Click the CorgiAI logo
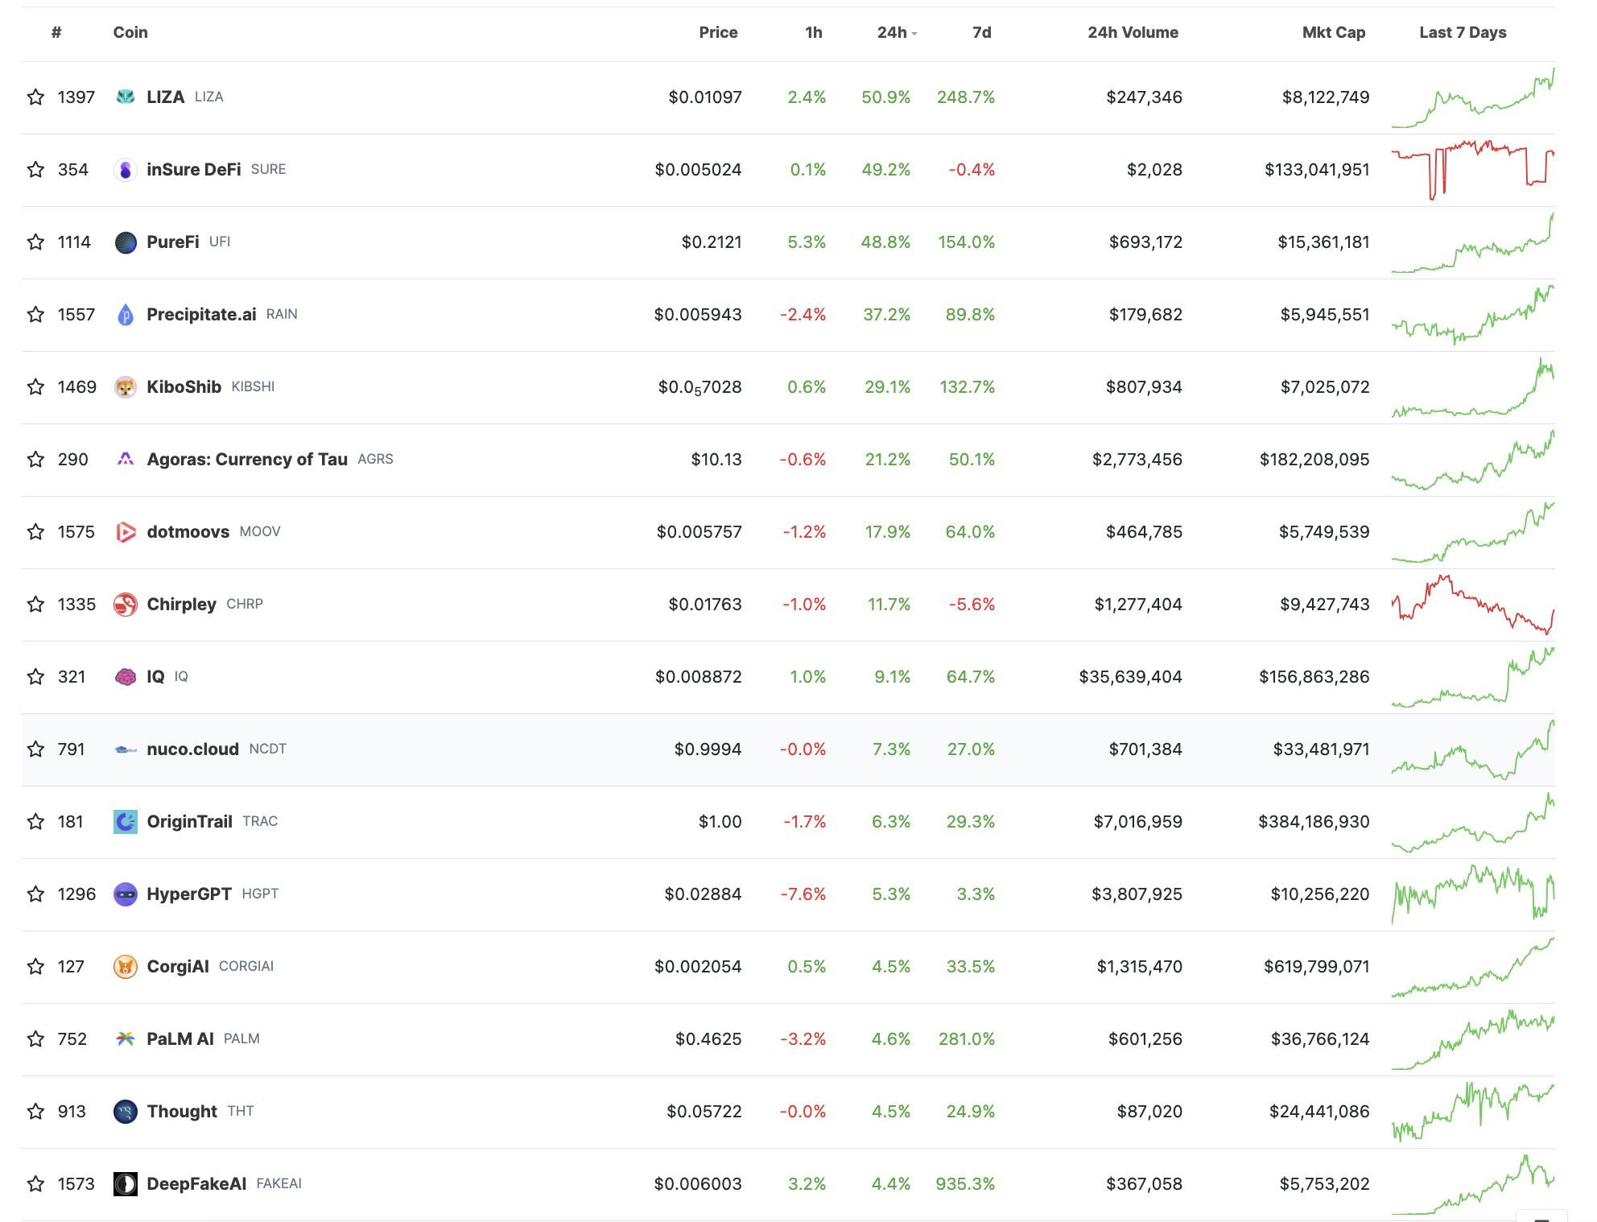This screenshot has height=1222, width=1597. (126, 967)
